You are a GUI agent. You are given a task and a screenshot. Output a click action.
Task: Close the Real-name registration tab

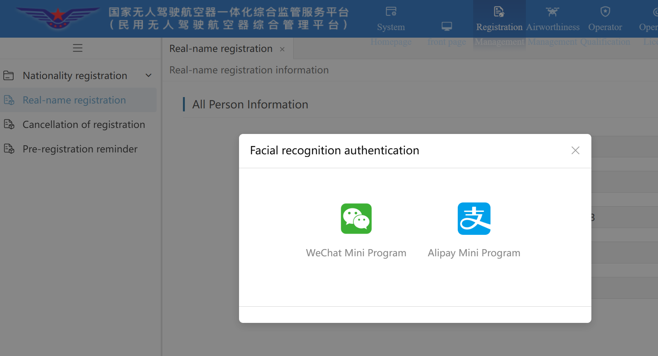pyautogui.click(x=282, y=49)
